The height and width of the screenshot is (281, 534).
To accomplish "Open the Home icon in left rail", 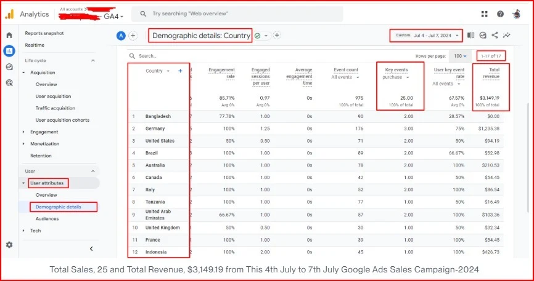I will (x=9, y=35).
